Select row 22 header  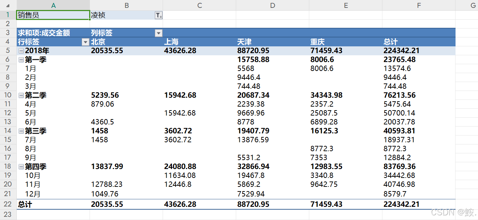(x=8, y=204)
